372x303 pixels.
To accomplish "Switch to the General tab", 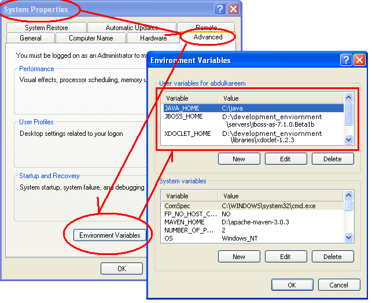I will [31, 38].
